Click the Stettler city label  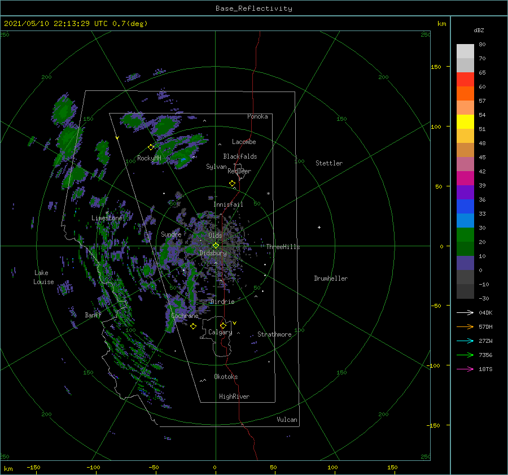pos(329,163)
